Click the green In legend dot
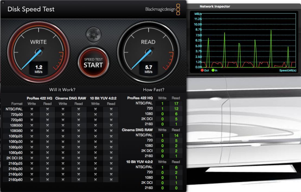 [213, 70]
